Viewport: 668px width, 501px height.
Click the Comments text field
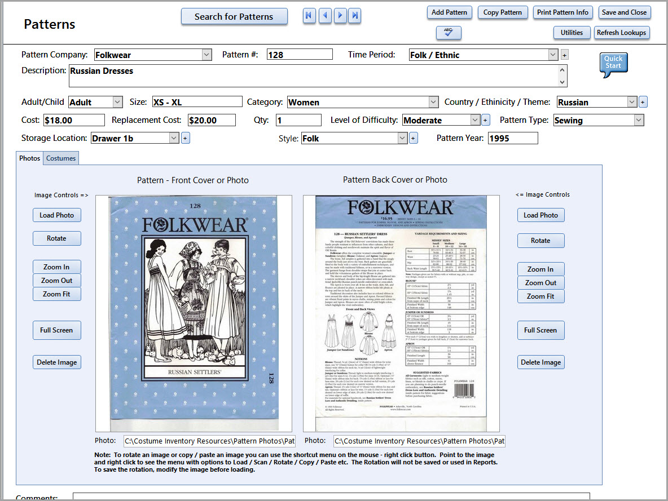331,496
